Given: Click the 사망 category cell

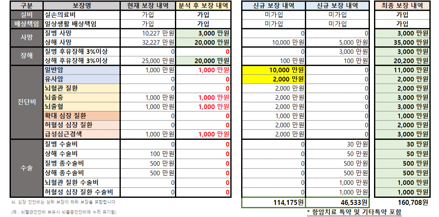Looking at the screenshot, I should point(26,38).
